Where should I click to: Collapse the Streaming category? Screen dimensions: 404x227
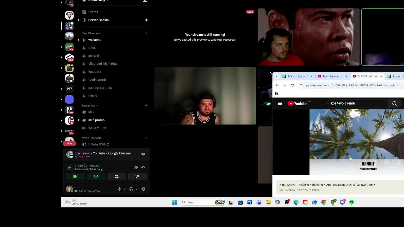[90, 106]
